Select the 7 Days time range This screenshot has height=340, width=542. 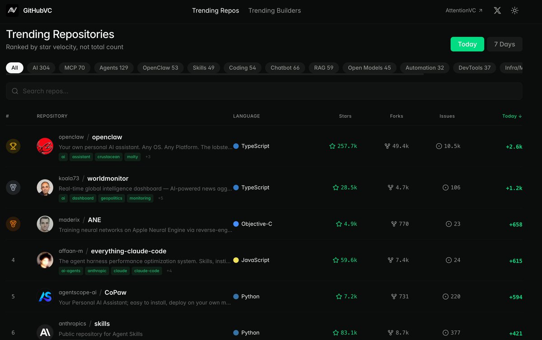pos(505,44)
